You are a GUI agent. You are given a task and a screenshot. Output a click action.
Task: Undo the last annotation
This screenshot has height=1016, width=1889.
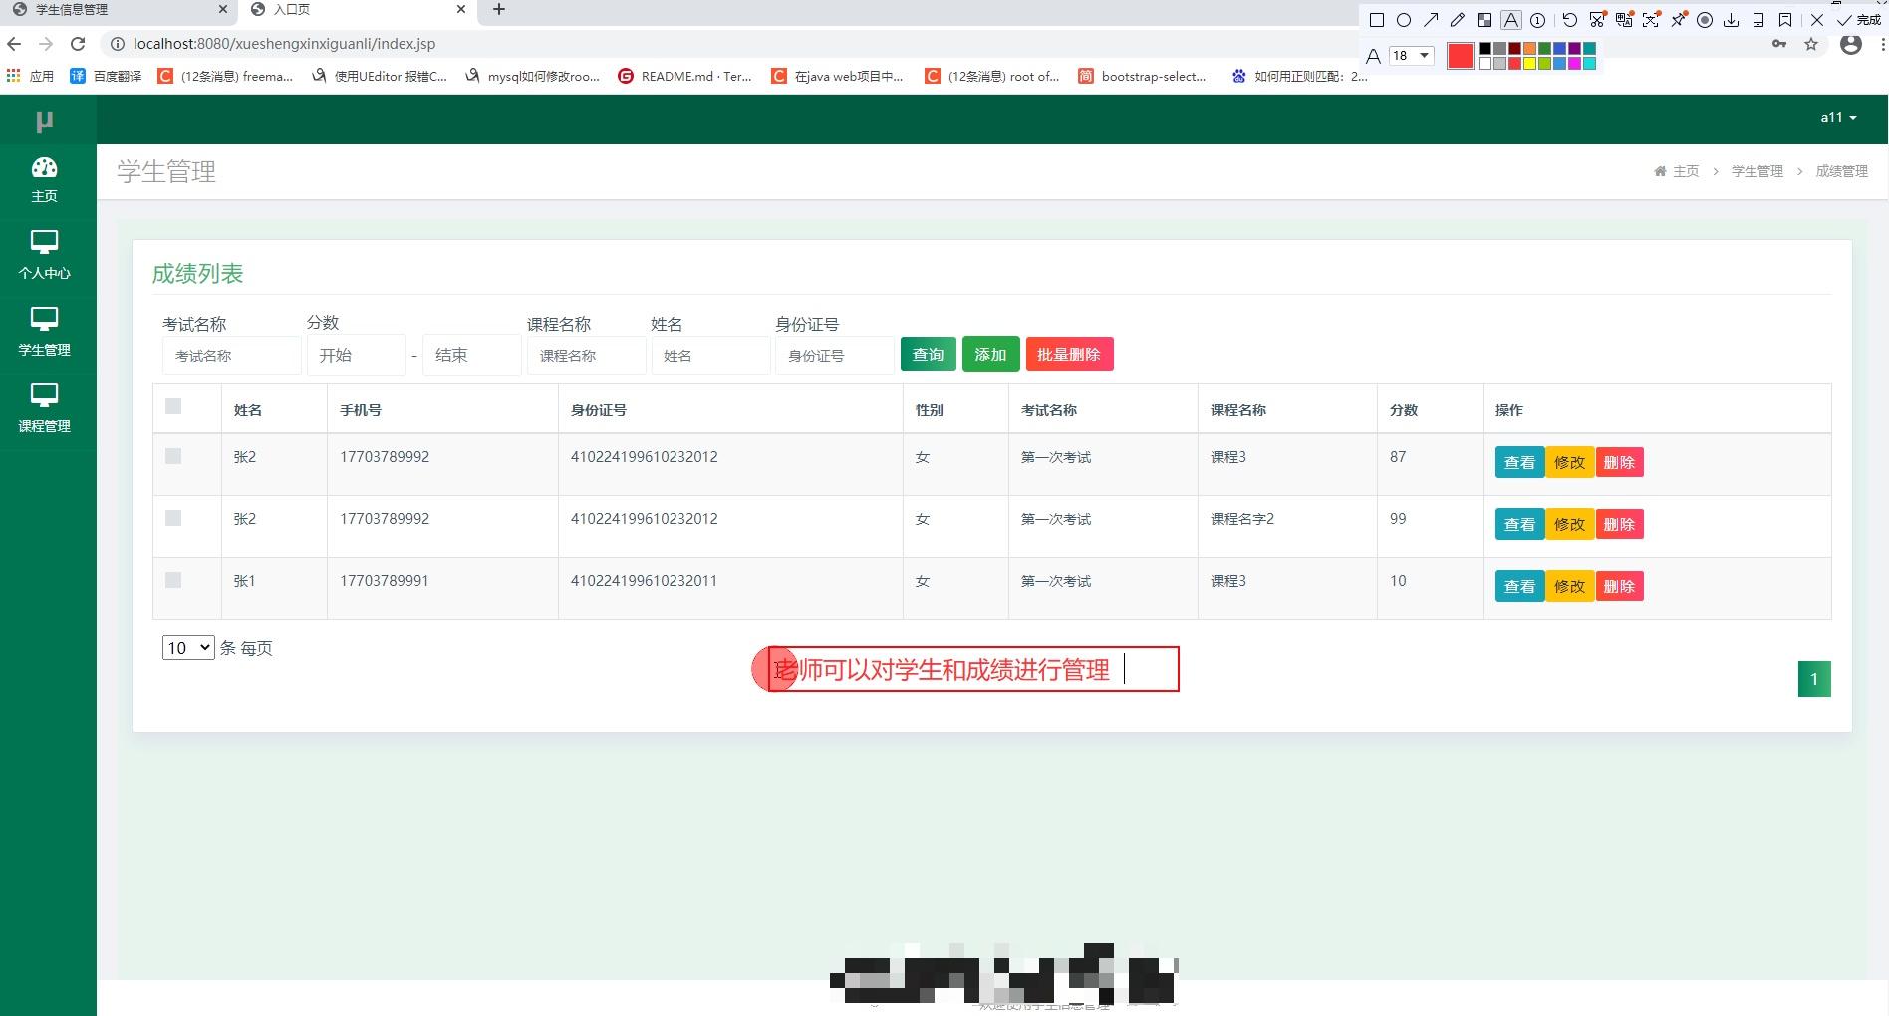click(1570, 20)
